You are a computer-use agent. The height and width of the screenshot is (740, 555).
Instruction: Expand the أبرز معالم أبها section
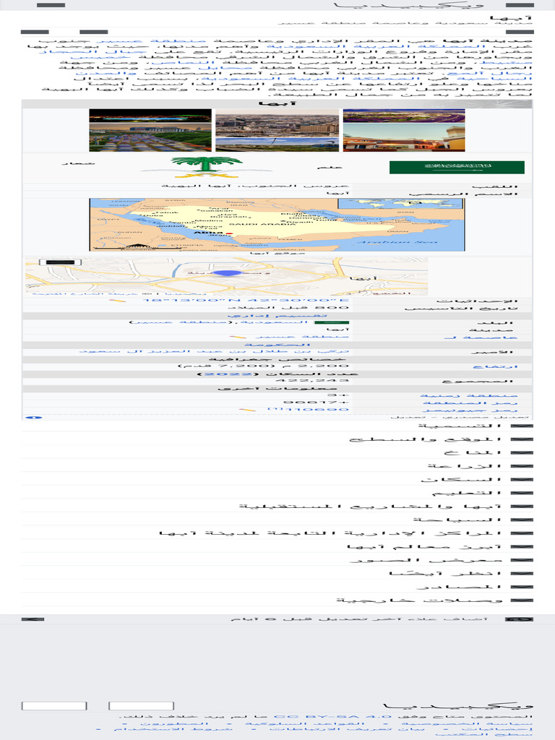click(x=277, y=546)
